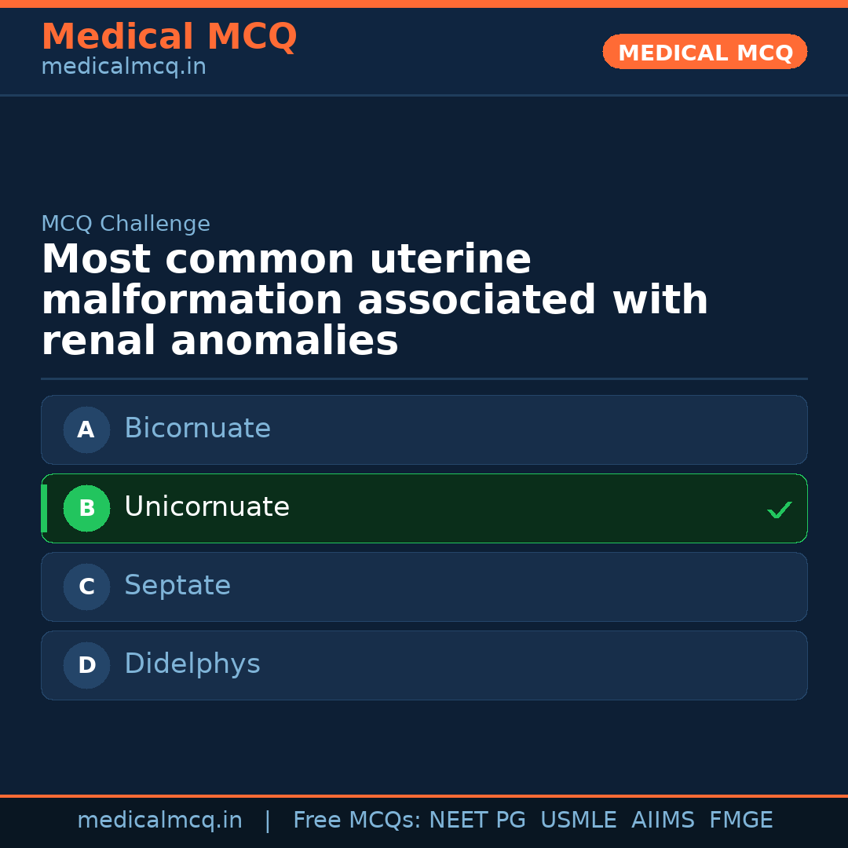The width and height of the screenshot is (848, 848).
Task: Select answer option D Didelphys
Action: 424,665
